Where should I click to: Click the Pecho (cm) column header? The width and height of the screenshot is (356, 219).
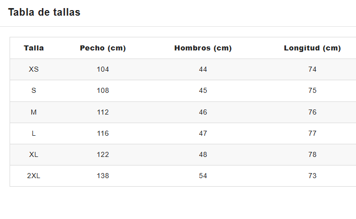pyautogui.click(x=103, y=48)
